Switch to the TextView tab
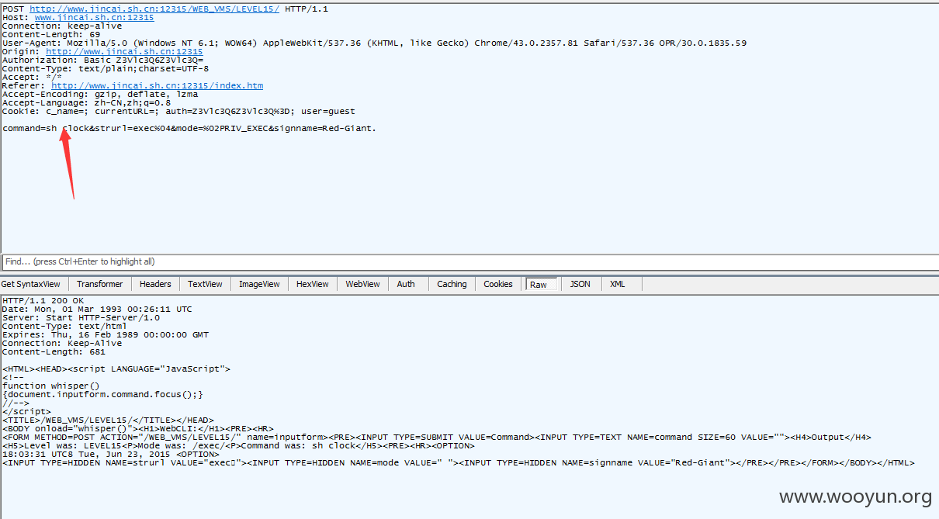The width and height of the screenshot is (939, 519). pos(205,284)
